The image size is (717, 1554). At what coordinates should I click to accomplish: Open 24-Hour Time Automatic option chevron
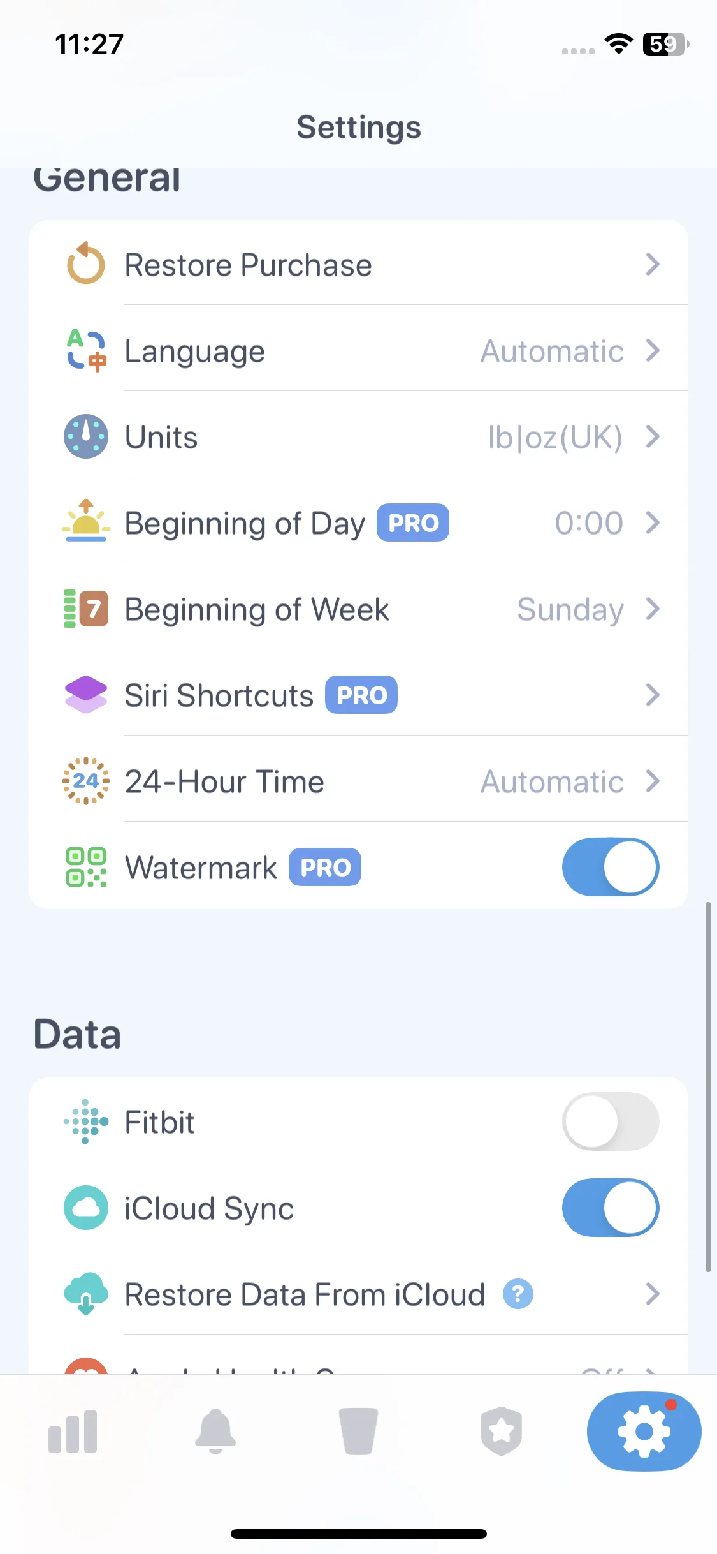click(x=652, y=781)
